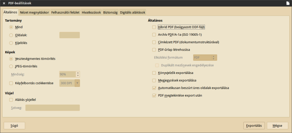Go to Nézet megnyitáskor tab
This screenshot has width=292, height=133.
[34, 12]
